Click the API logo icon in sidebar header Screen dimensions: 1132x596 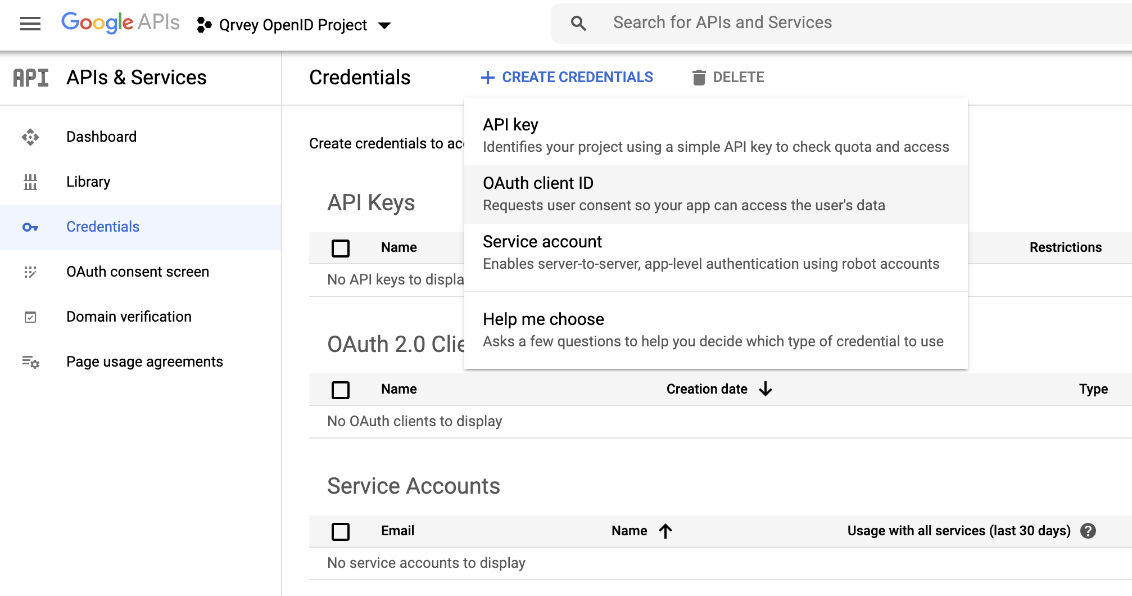tap(31, 78)
